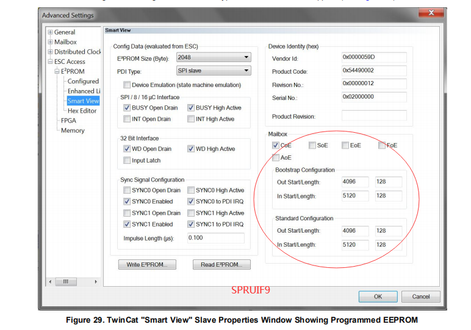The width and height of the screenshot is (471, 330).
Task: Click the tree horizontal scrollbar thumb
Action: click(x=66, y=282)
